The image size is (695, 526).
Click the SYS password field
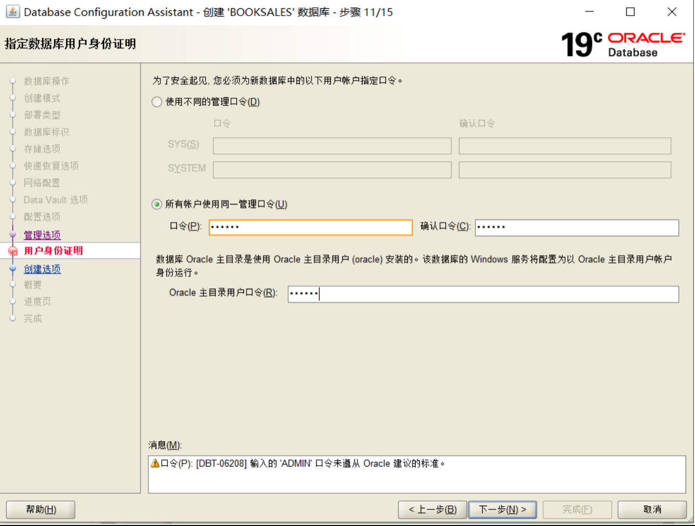point(332,146)
